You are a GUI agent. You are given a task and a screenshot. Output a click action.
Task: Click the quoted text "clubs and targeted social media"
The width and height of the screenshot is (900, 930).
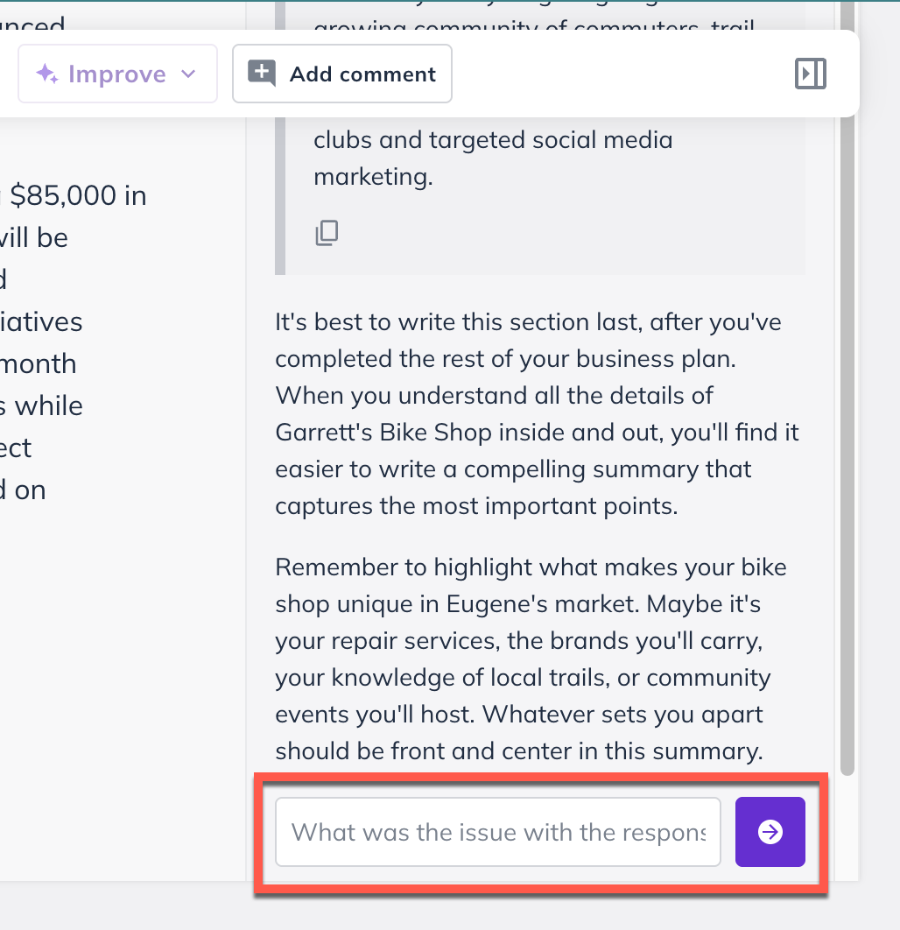pyautogui.click(x=493, y=140)
